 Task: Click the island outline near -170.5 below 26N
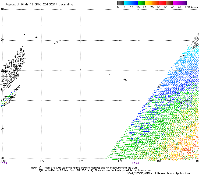point(125,80)
